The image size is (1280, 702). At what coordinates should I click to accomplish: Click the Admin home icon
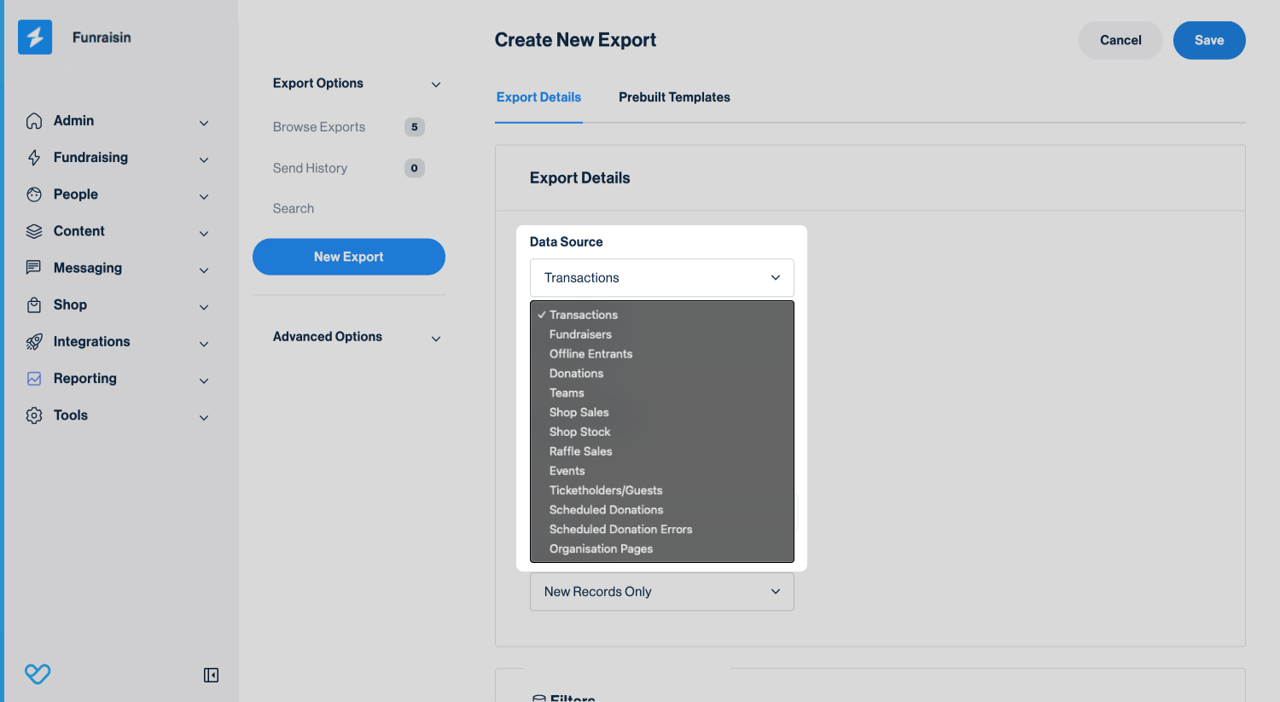click(34, 121)
